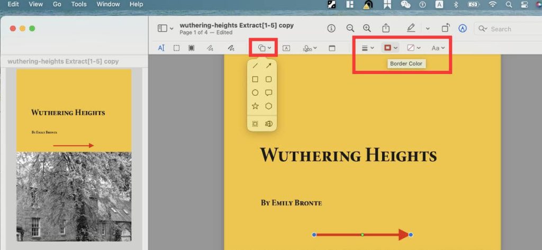Pick the Draw tool
This screenshot has height=250, width=542.
pyautogui.click(x=231, y=48)
